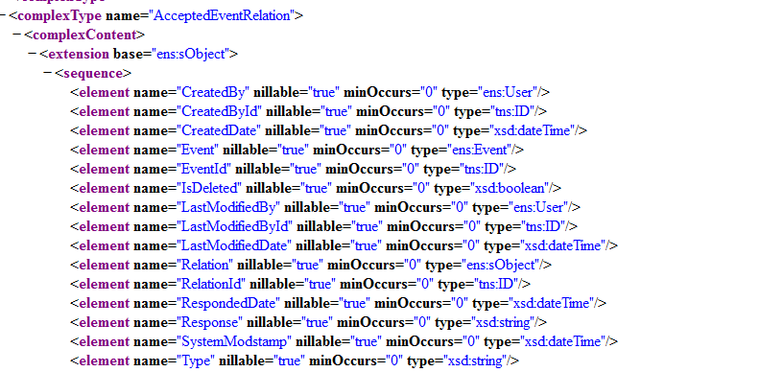The image size is (783, 372).
Task: Click the "ens:Event" type value
Action: (x=480, y=150)
